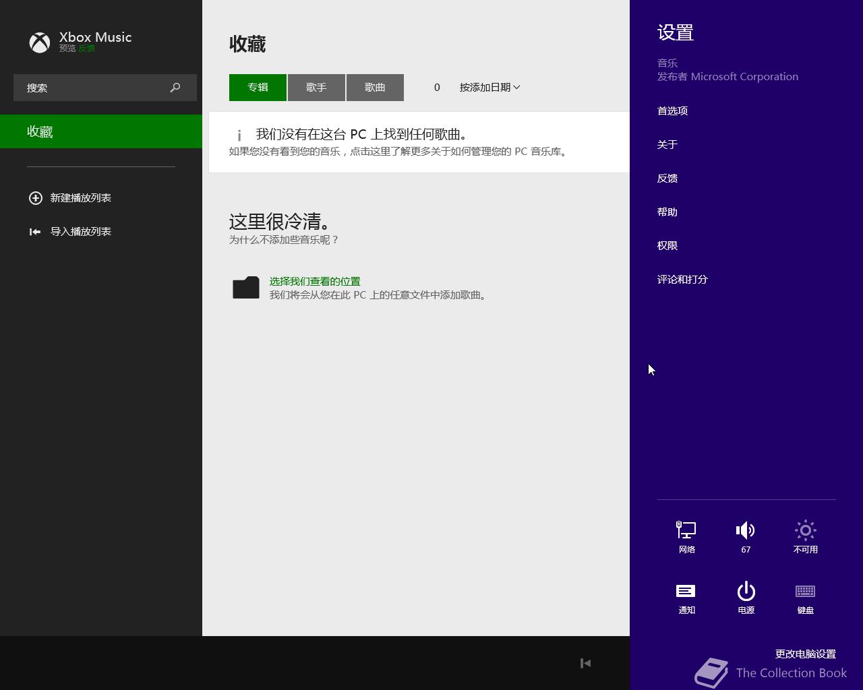863x690 pixels.
Task: Click the 'Xbox Music' title text
Action: point(95,37)
